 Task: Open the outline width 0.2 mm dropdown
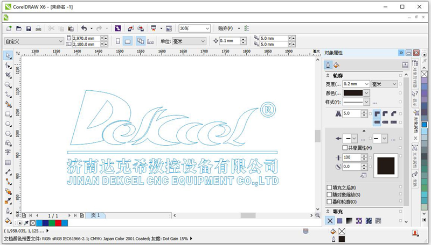pos(367,84)
